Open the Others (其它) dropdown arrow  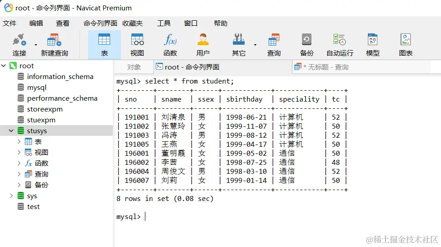(255, 45)
